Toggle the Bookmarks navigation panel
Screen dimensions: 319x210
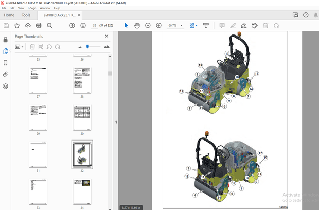click(6, 63)
